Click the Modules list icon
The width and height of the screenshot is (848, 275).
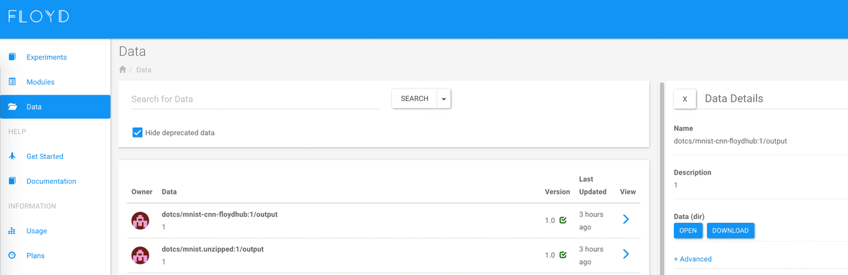[x=12, y=82]
